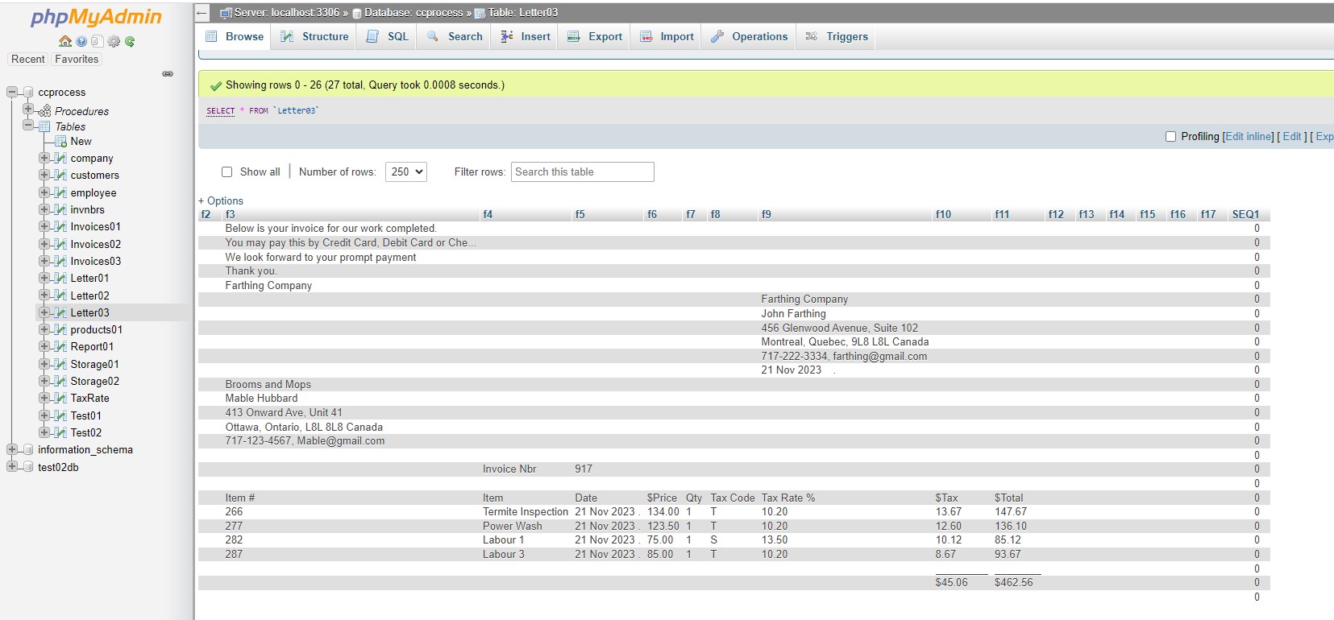
Task: Click Report01 table icon in tree
Action: (x=60, y=347)
